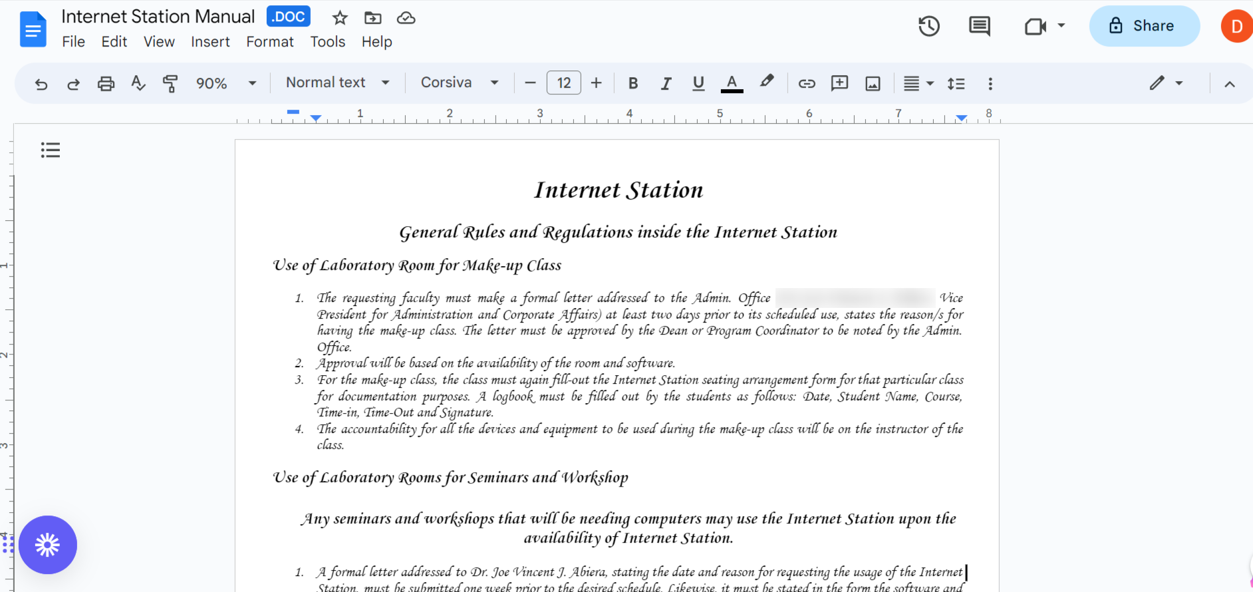Viewport: 1253px width, 592px height.
Task: Collapse the menus with the up chevron
Action: [x=1230, y=84]
